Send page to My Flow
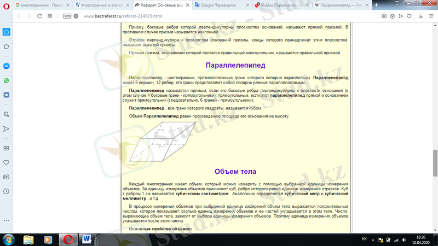Viewport: 438px width, 246px height. pos(401,16)
